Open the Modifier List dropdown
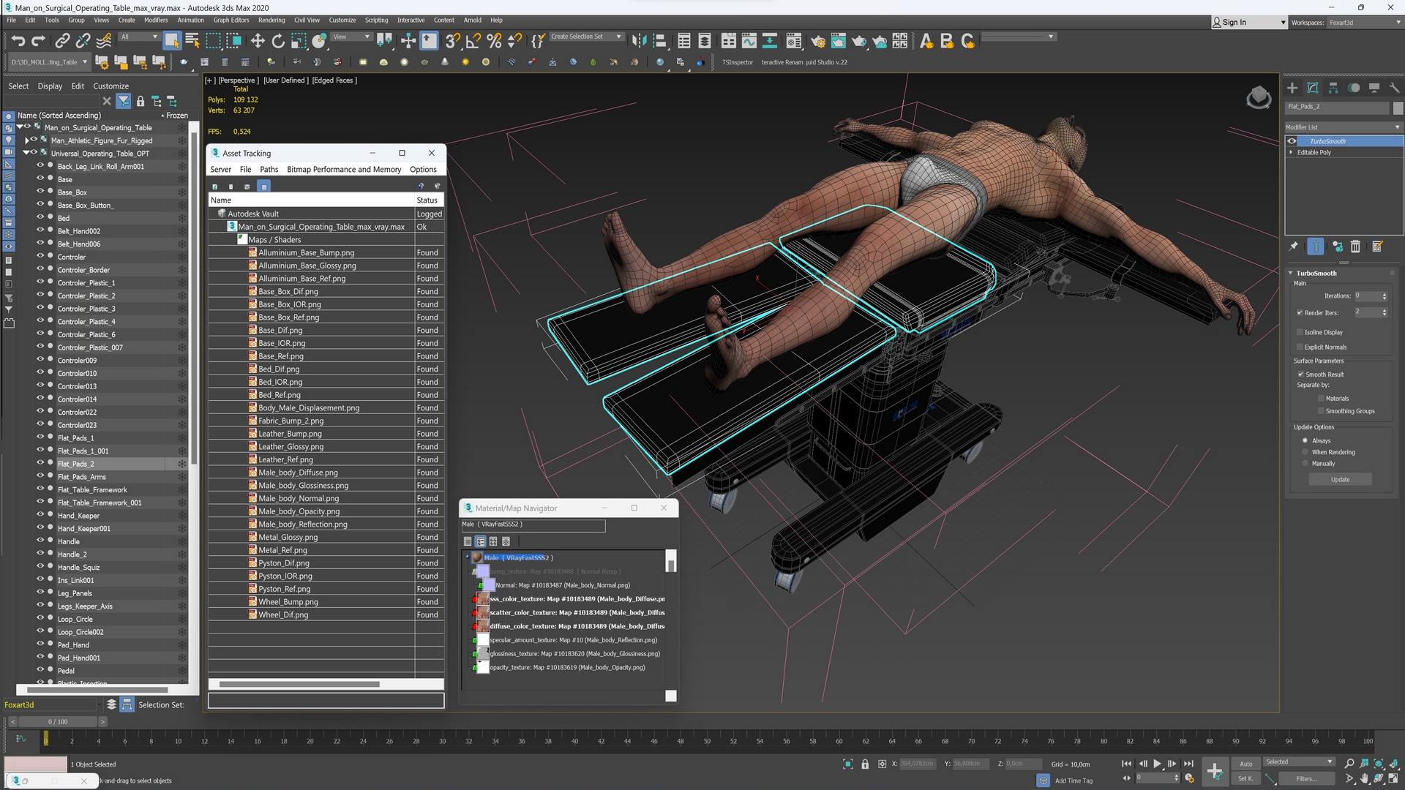The width and height of the screenshot is (1405, 790). pyautogui.click(x=1344, y=127)
